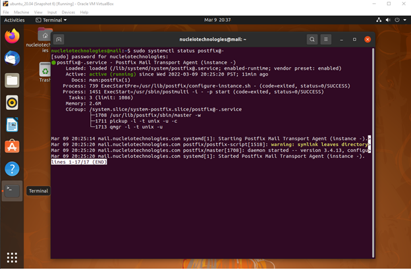Open the VirtualBox Devices menu
Image resolution: width=411 pixels, height=269 pixels.
click(x=68, y=12)
